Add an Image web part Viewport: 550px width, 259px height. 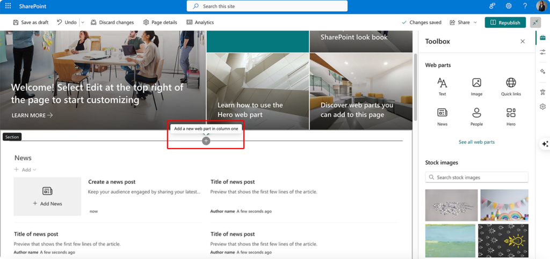pos(476,87)
